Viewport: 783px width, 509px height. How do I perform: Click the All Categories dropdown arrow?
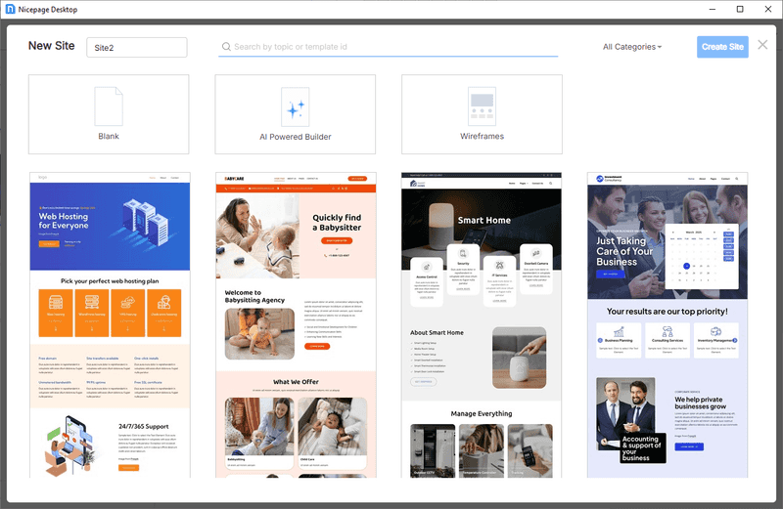[x=660, y=47]
